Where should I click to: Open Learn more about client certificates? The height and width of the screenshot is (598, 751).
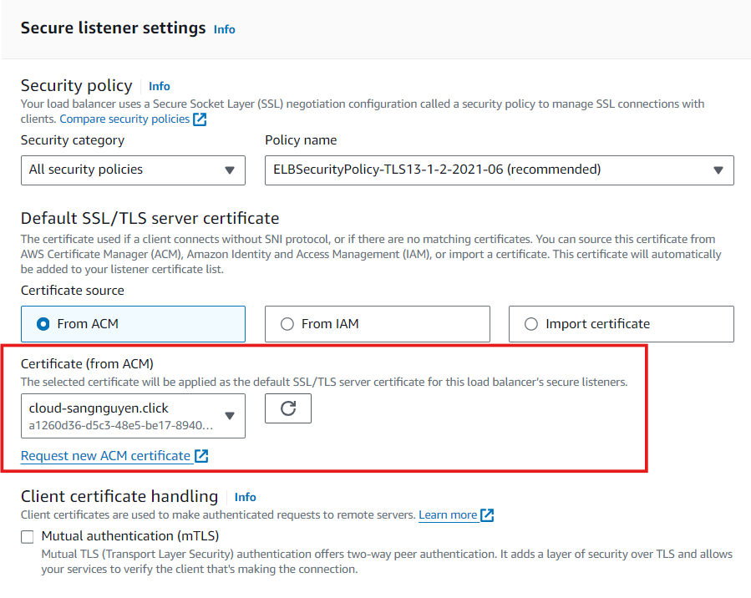click(448, 515)
